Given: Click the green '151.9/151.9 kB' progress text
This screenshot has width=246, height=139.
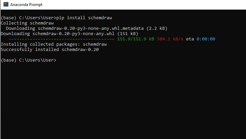Looking at the screenshot, I should (x=136, y=39).
